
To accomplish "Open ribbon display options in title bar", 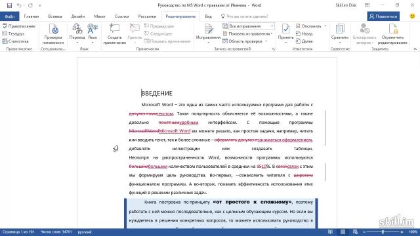I will [367, 5].
